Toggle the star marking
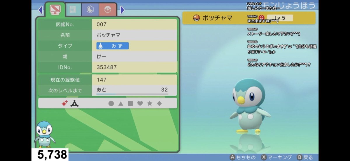This screenshot has height=161, width=350. (x=150, y=103)
